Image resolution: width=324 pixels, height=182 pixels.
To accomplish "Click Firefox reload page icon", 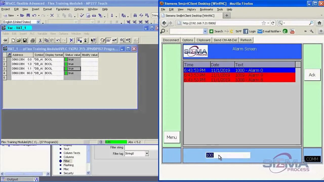I will (x=273, y=23).
